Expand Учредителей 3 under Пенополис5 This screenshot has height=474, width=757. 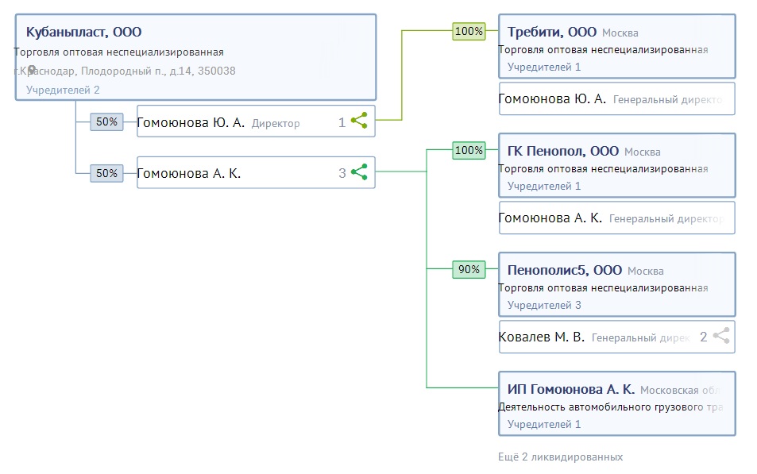(x=544, y=305)
